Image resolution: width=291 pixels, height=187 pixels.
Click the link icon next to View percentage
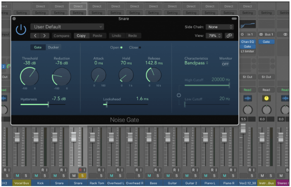coord(229,36)
